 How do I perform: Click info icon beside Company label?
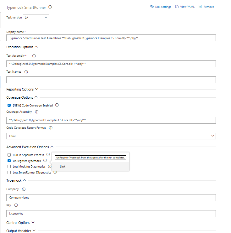pos(24,189)
